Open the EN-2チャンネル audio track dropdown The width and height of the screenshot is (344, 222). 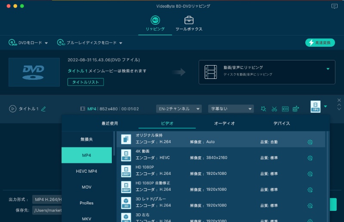click(178, 109)
